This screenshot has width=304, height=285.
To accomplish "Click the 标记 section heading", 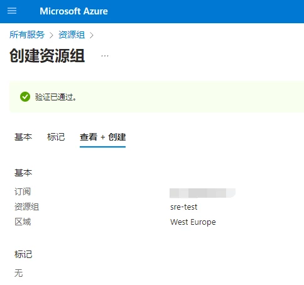I will click(x=23, y=254).
